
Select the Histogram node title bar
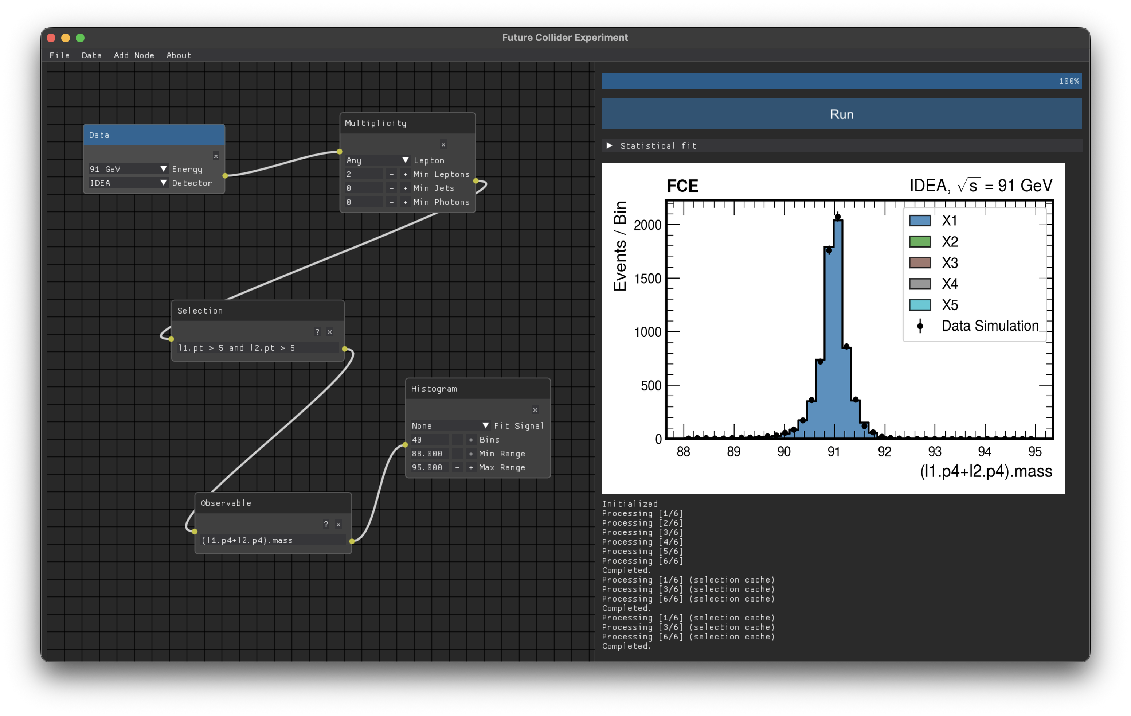pyautogui.click(x=478, y=389)
